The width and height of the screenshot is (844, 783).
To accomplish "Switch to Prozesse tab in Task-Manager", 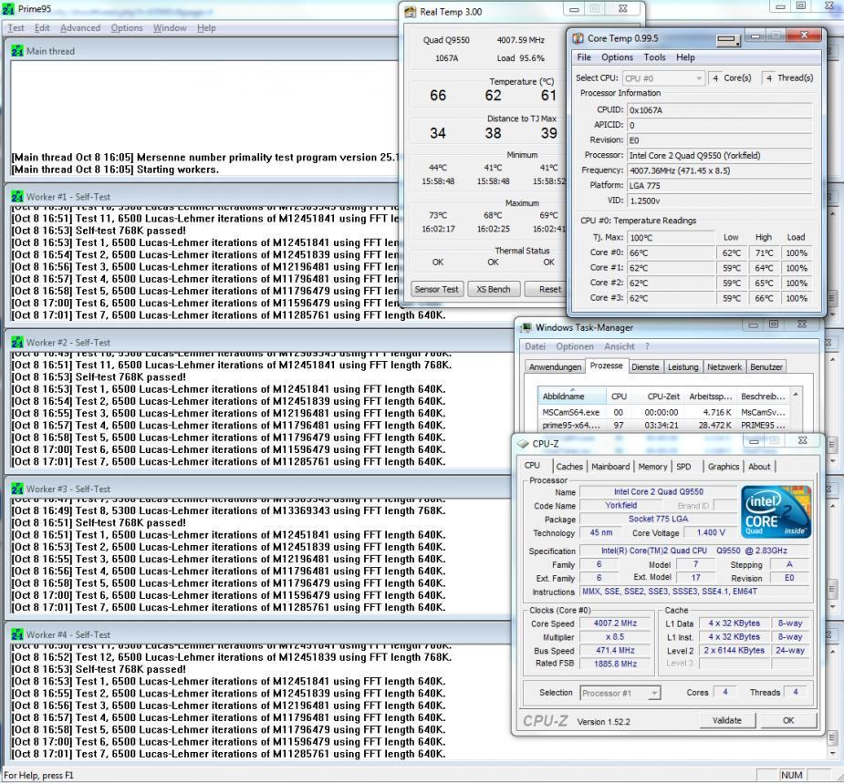I will [606, 366].
